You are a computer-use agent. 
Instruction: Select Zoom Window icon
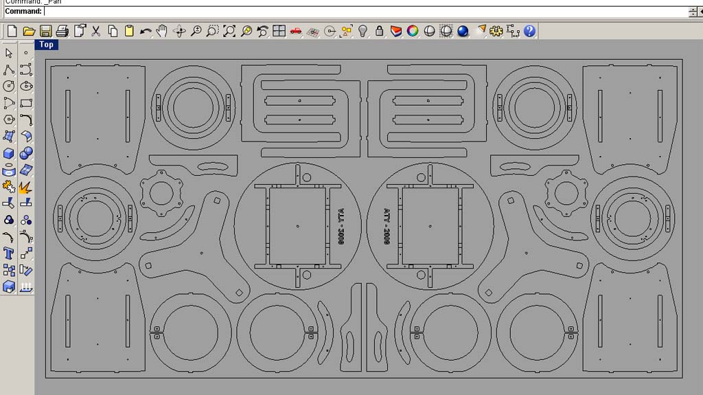click(213, 31)
